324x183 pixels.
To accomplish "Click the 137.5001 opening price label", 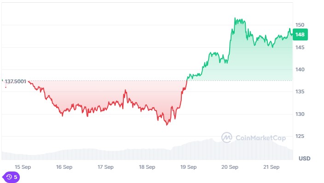I will 16,81.
